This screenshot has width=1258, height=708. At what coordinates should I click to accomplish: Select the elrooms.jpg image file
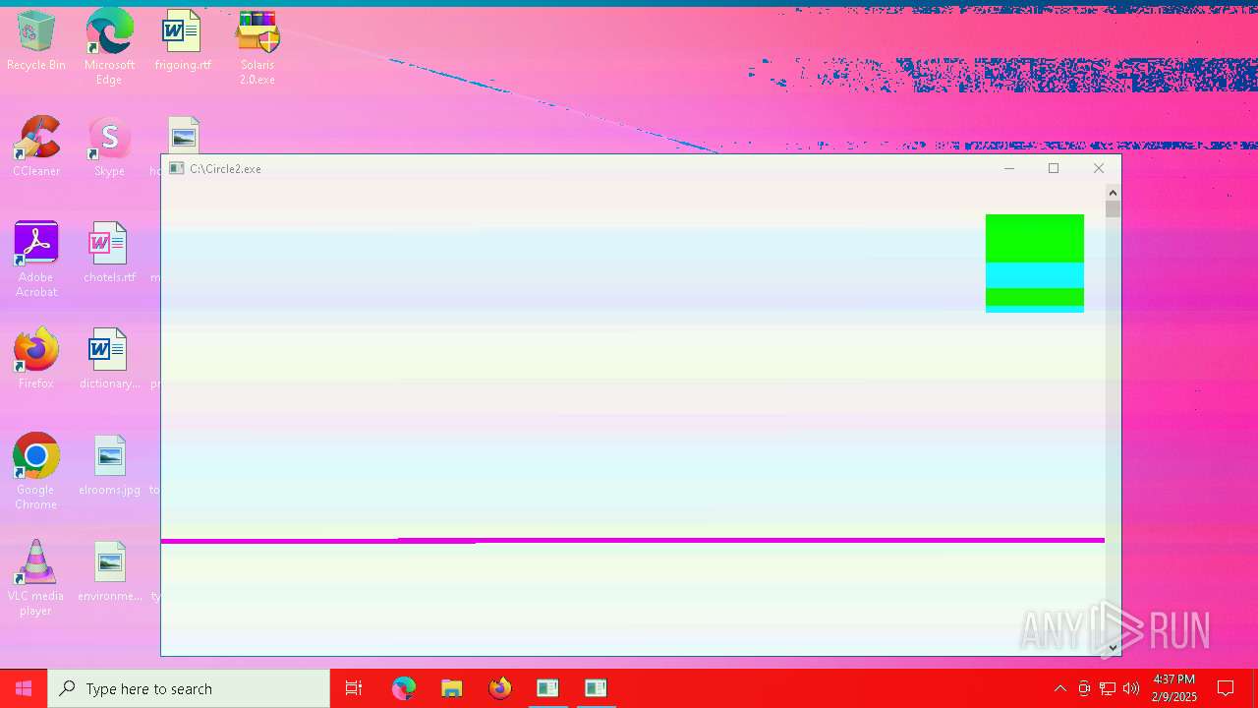point(109,465)
